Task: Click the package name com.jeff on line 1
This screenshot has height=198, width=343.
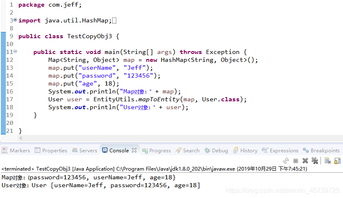Action: click(63, 5)
